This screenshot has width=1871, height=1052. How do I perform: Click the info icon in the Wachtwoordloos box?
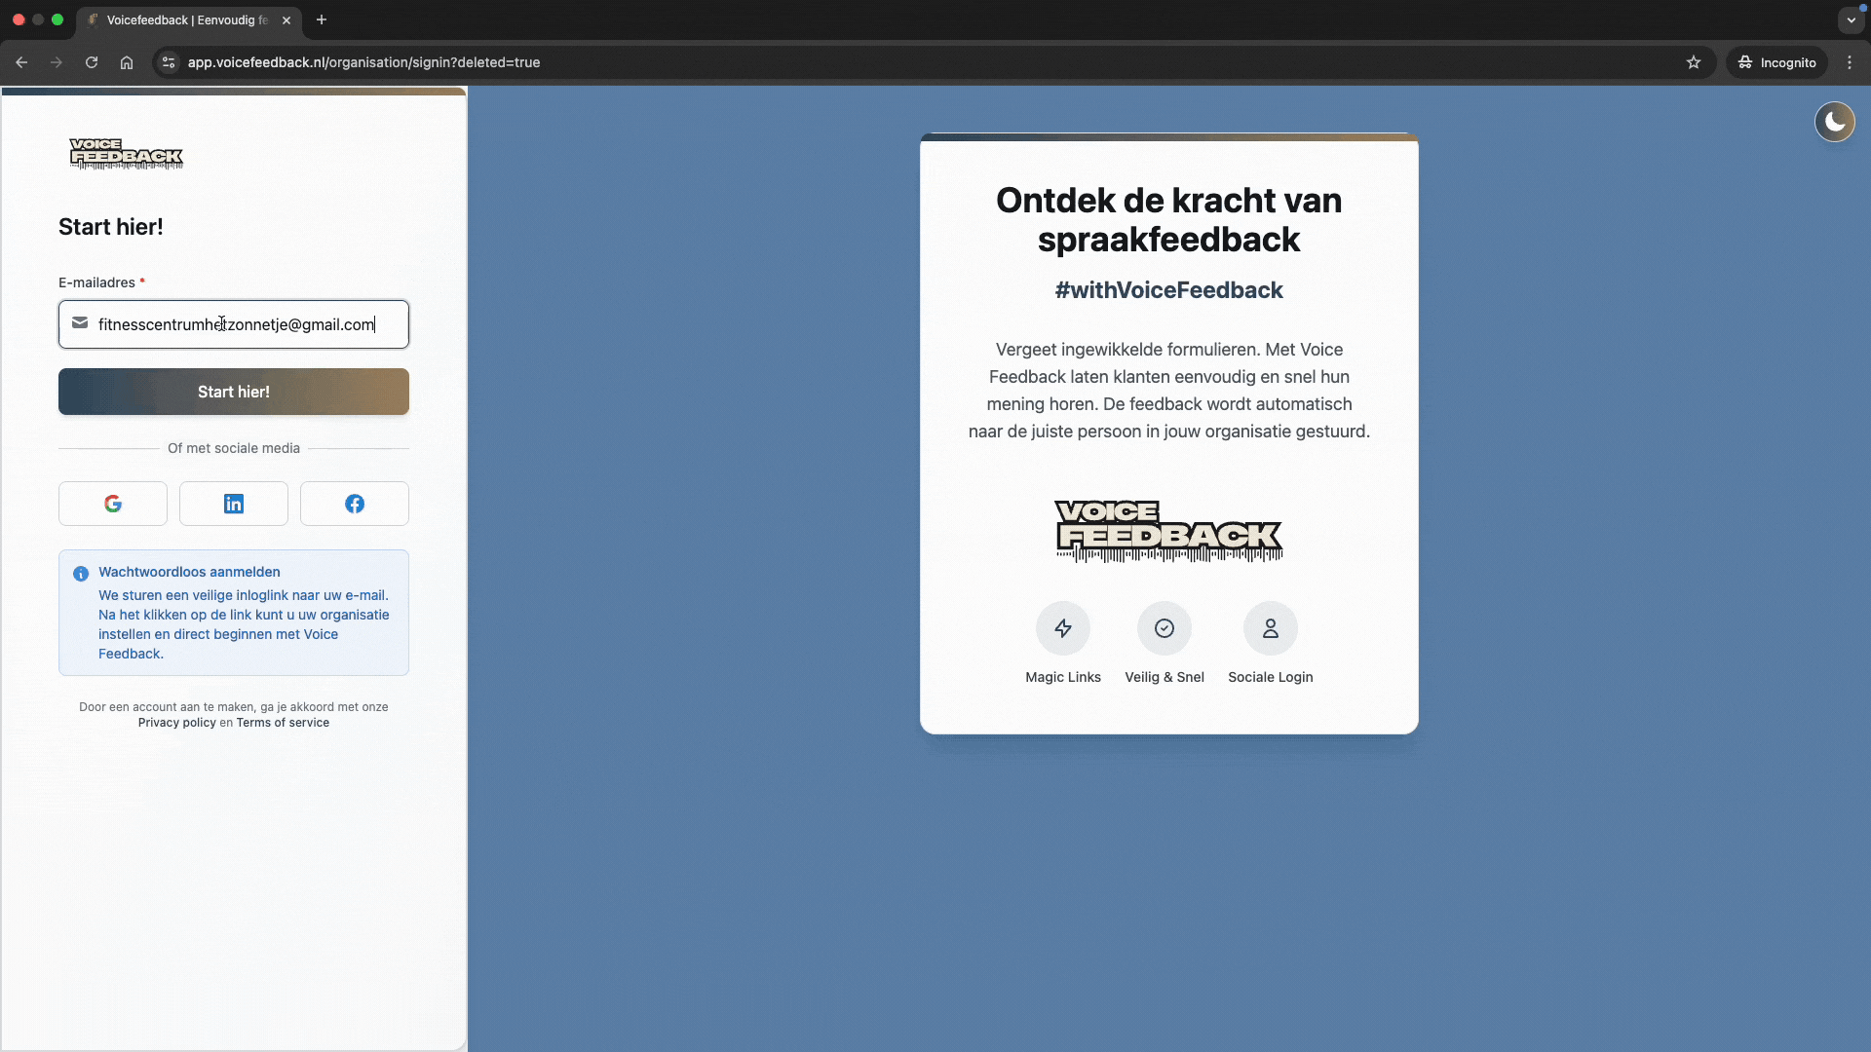click(81, 574)
